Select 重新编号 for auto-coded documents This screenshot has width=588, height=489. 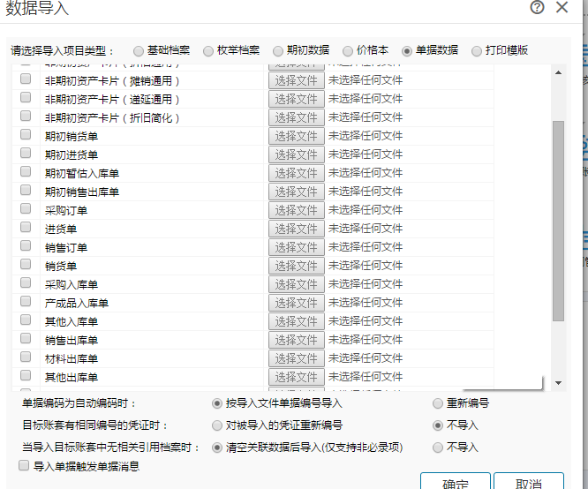[x=438, y=403]
